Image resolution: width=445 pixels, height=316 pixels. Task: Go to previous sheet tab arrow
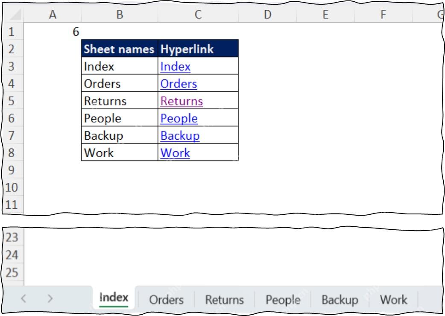(x=23, y=298)
